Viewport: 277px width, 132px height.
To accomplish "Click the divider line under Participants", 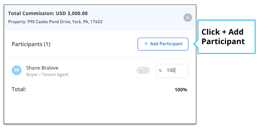I will point(100,58).
